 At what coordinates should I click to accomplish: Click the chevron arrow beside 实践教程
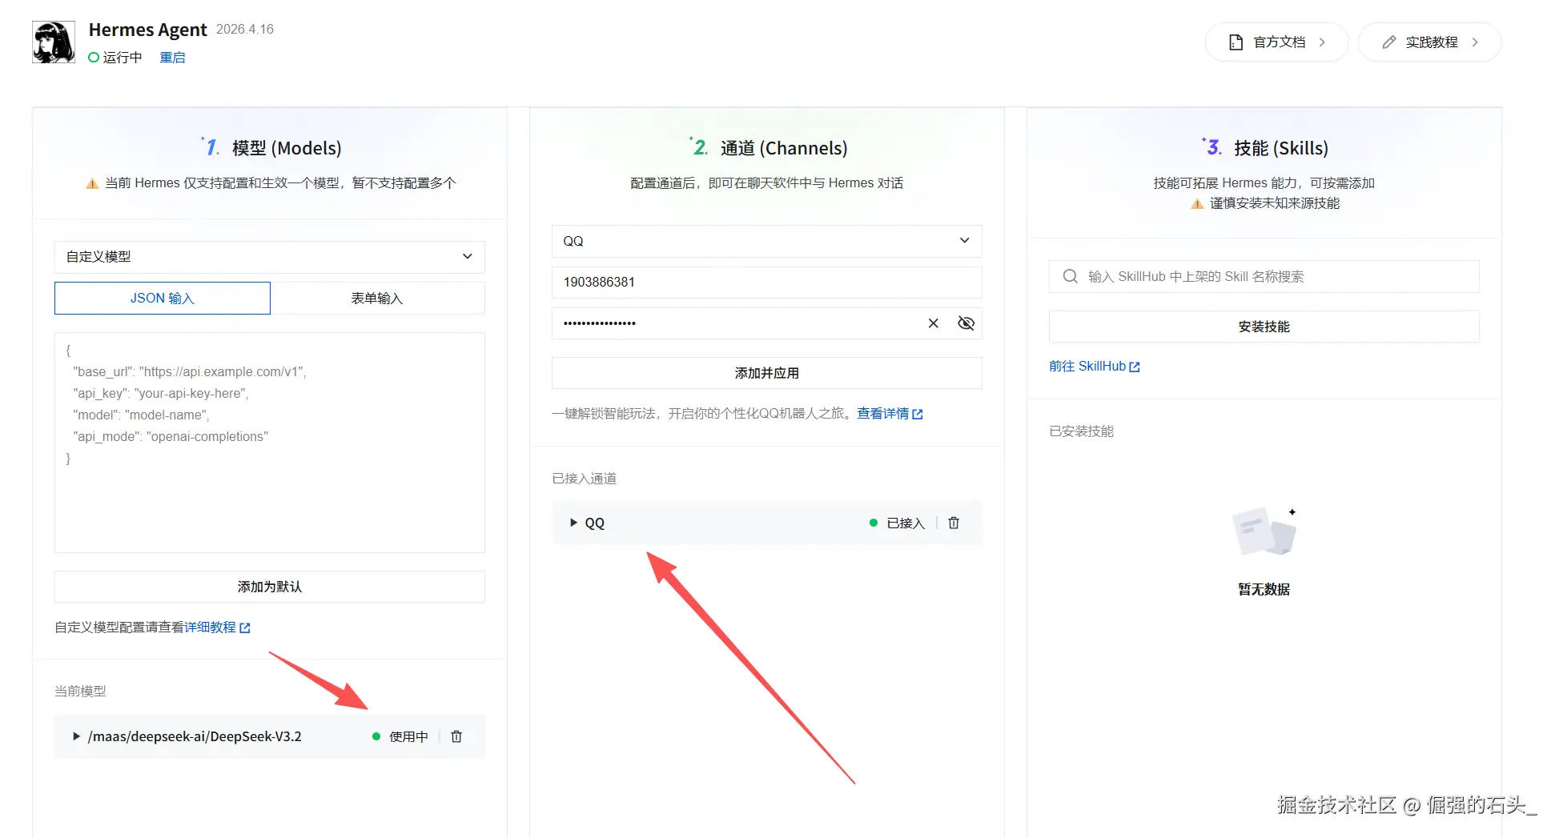click(x=1475, y=42)
